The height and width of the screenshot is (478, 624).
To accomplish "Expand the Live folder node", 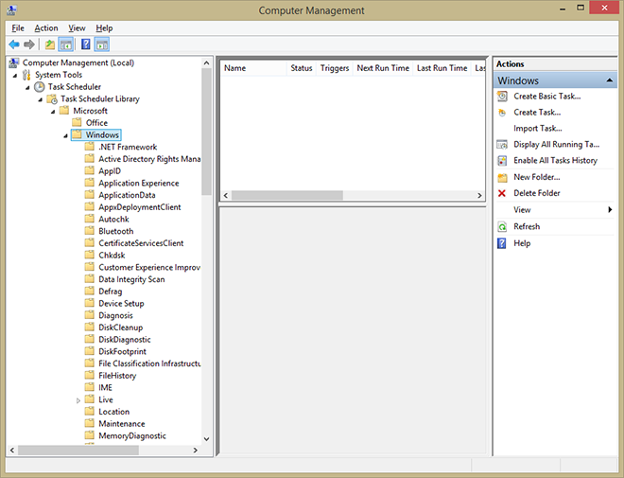I will pos(78,400).
